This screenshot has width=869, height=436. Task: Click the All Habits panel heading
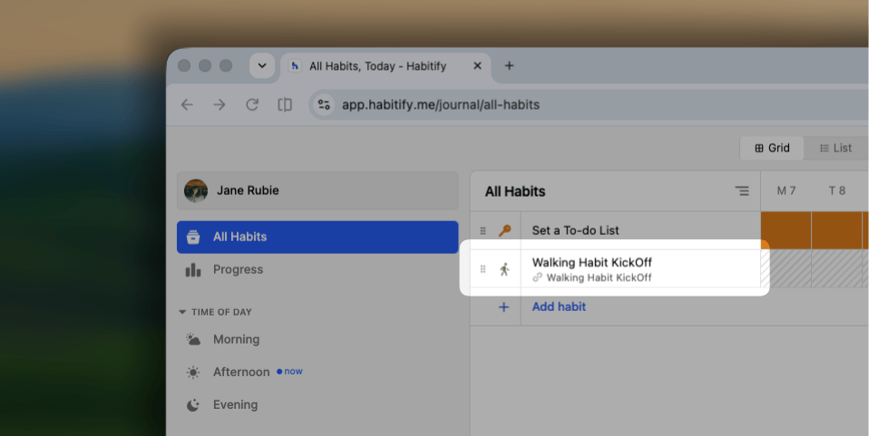coord(515,191)
